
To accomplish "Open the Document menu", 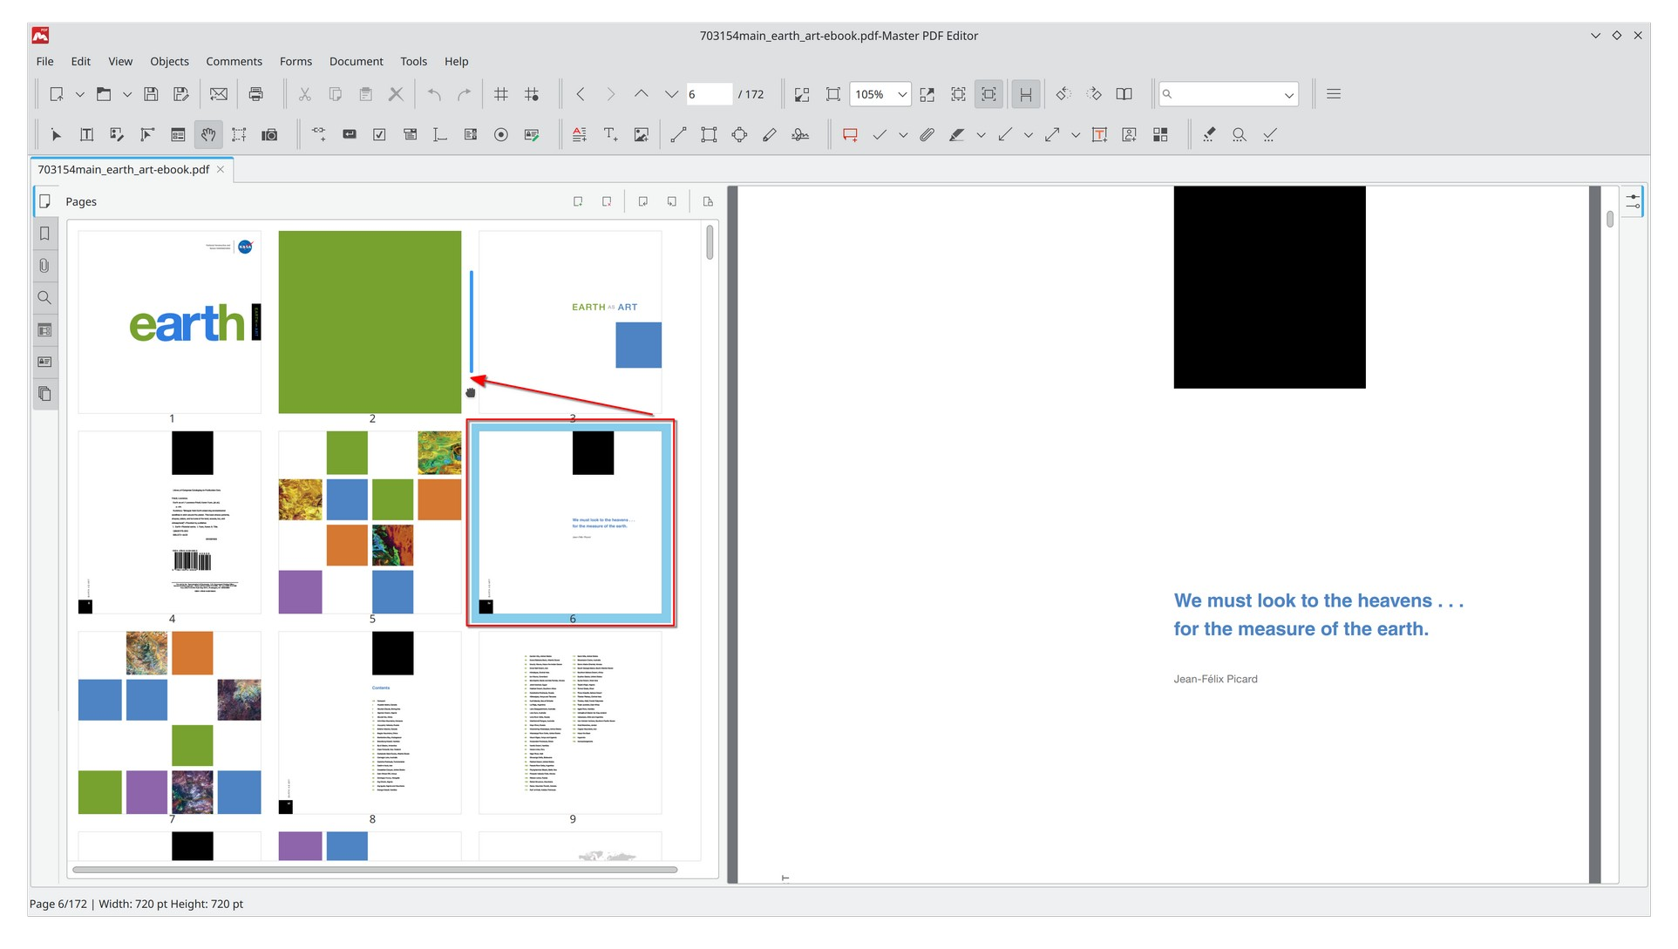I will coord(356,61).
